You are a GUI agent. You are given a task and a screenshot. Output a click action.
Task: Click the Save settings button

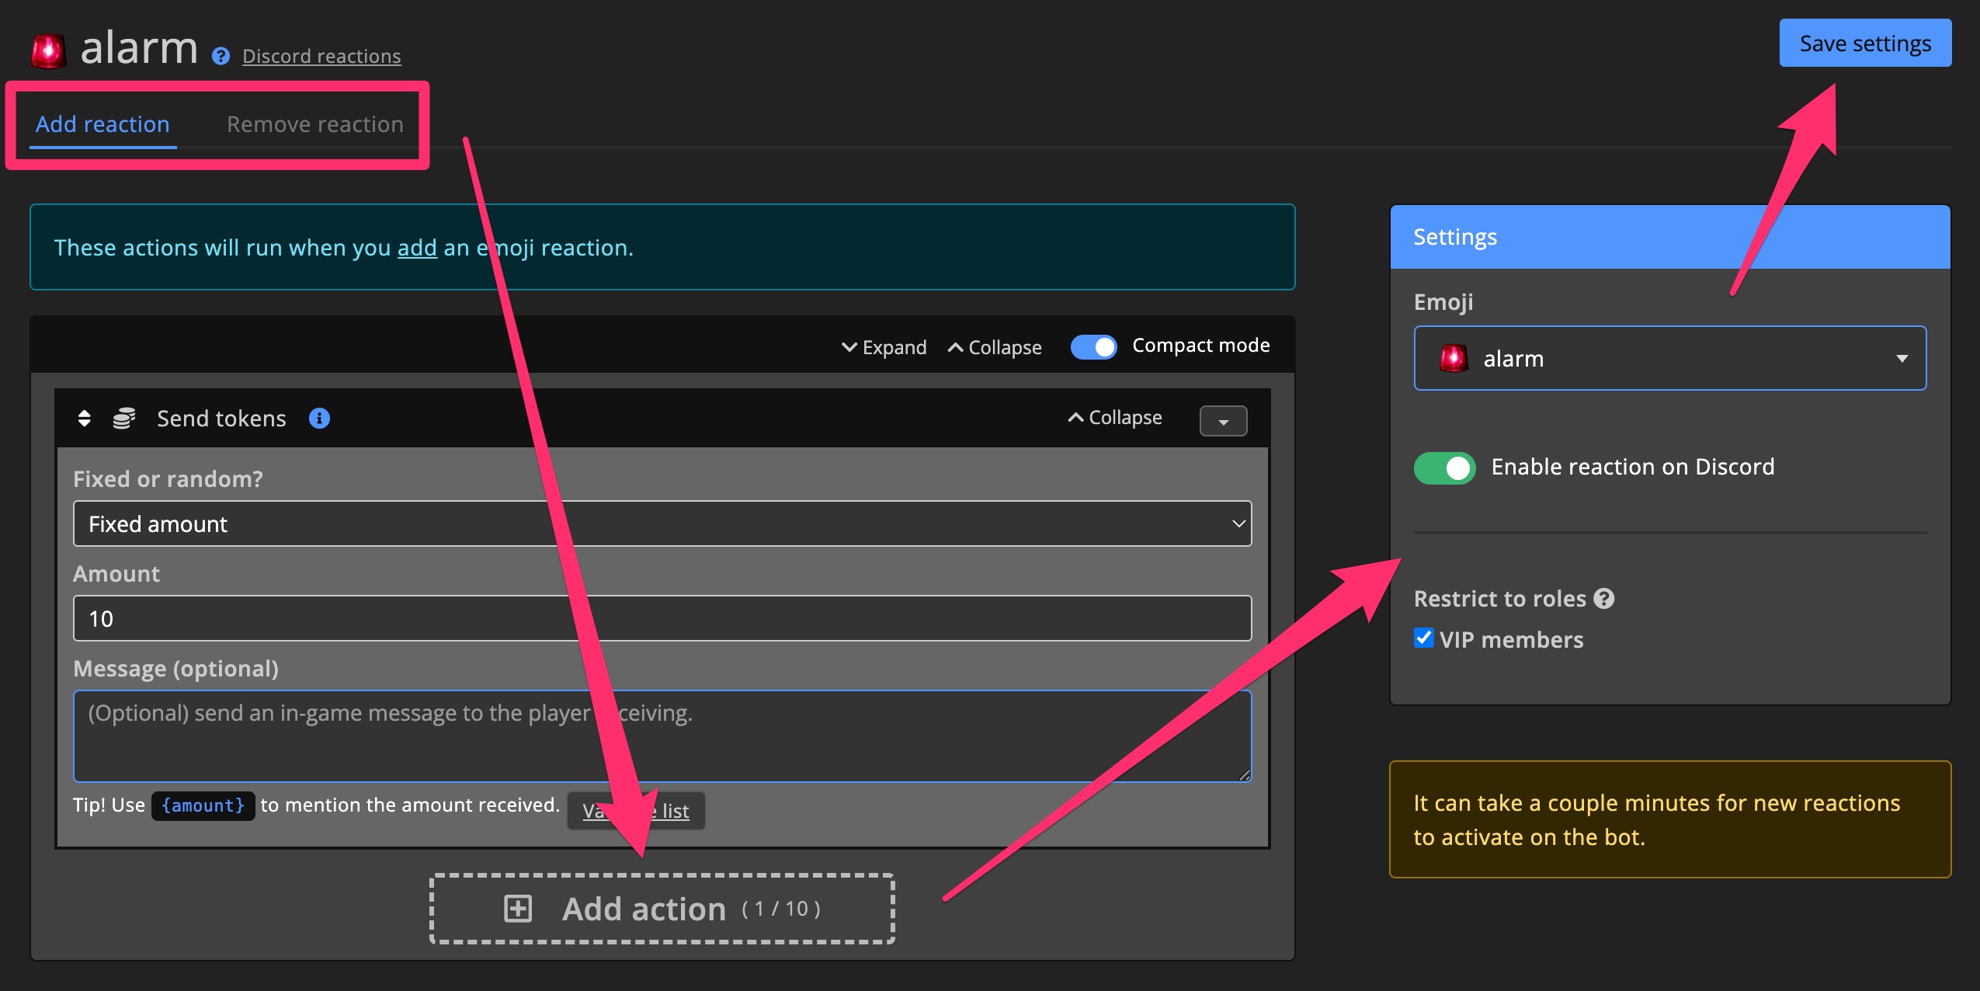(x=1864, y=43)
